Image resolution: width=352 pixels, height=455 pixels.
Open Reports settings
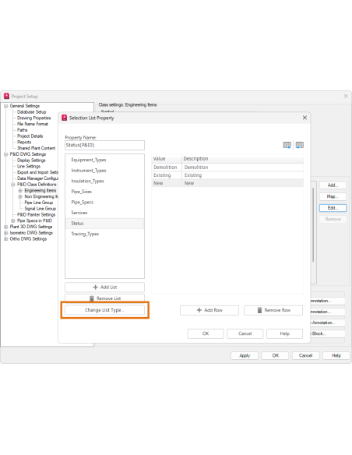click(x=24, y=142)
